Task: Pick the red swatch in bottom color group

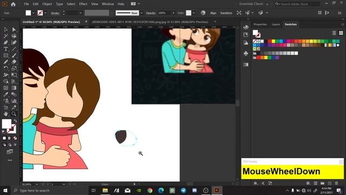Action: pyautogui.click(x=258, y=58)
